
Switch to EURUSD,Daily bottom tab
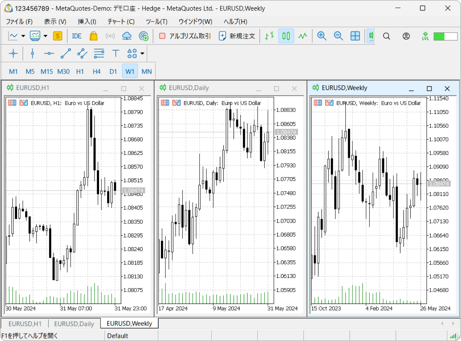74,324
